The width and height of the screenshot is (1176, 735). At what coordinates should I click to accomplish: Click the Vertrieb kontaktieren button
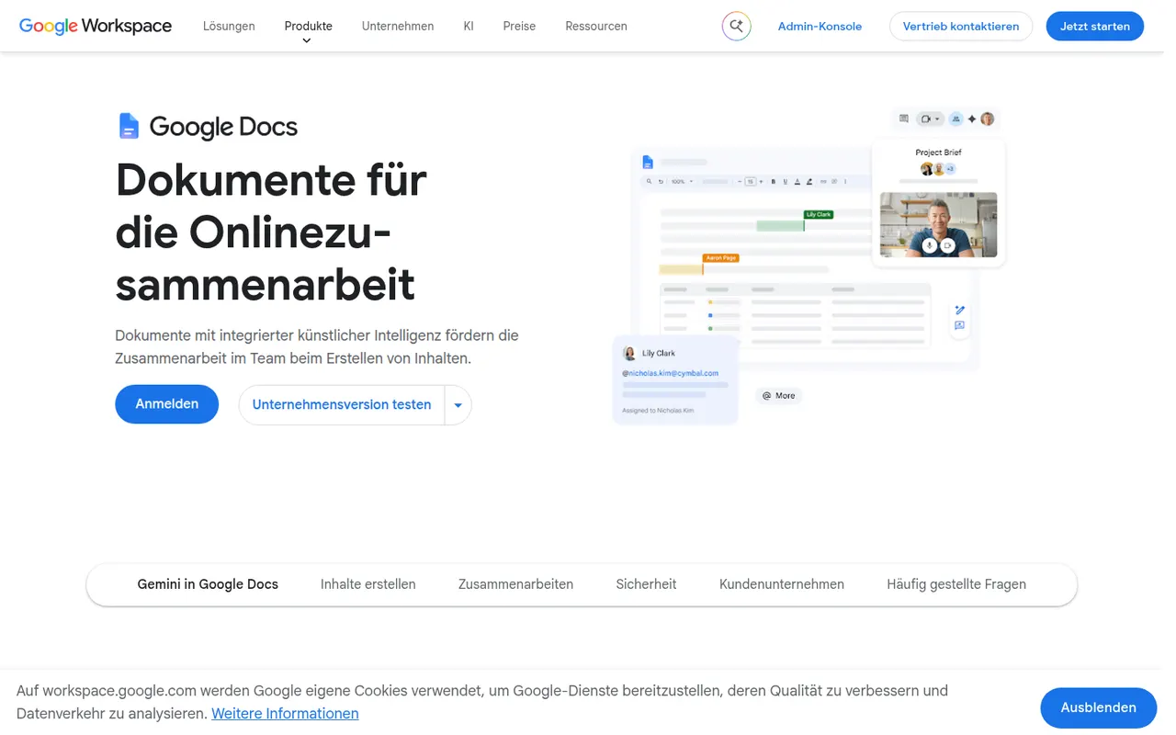pos(961,27)
